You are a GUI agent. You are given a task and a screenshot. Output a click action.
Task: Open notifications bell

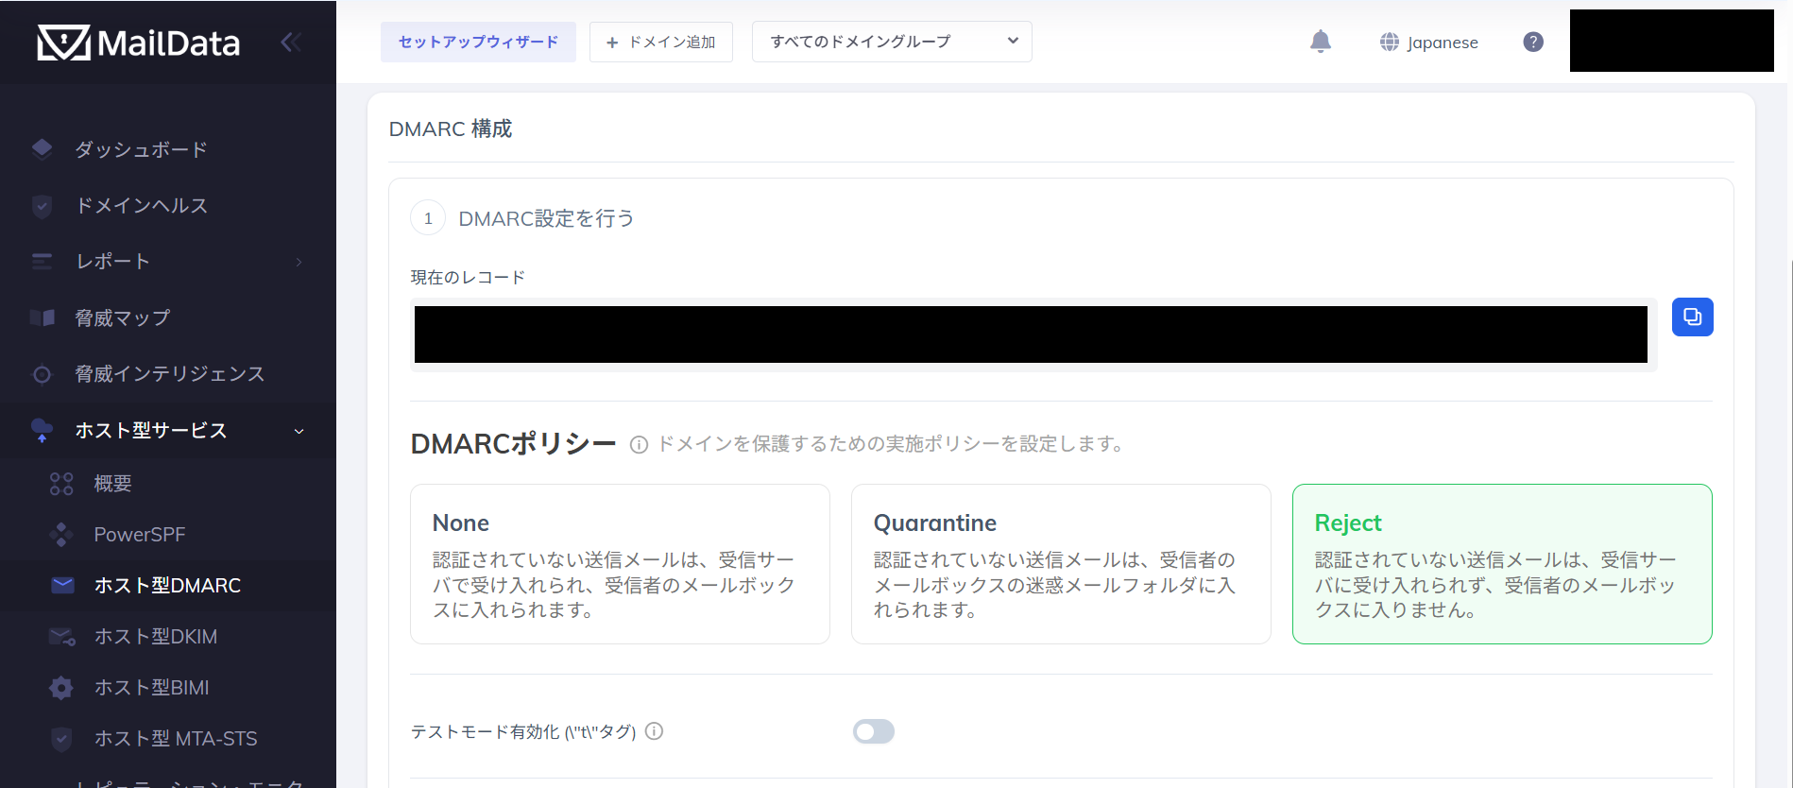coord(1321,42)
